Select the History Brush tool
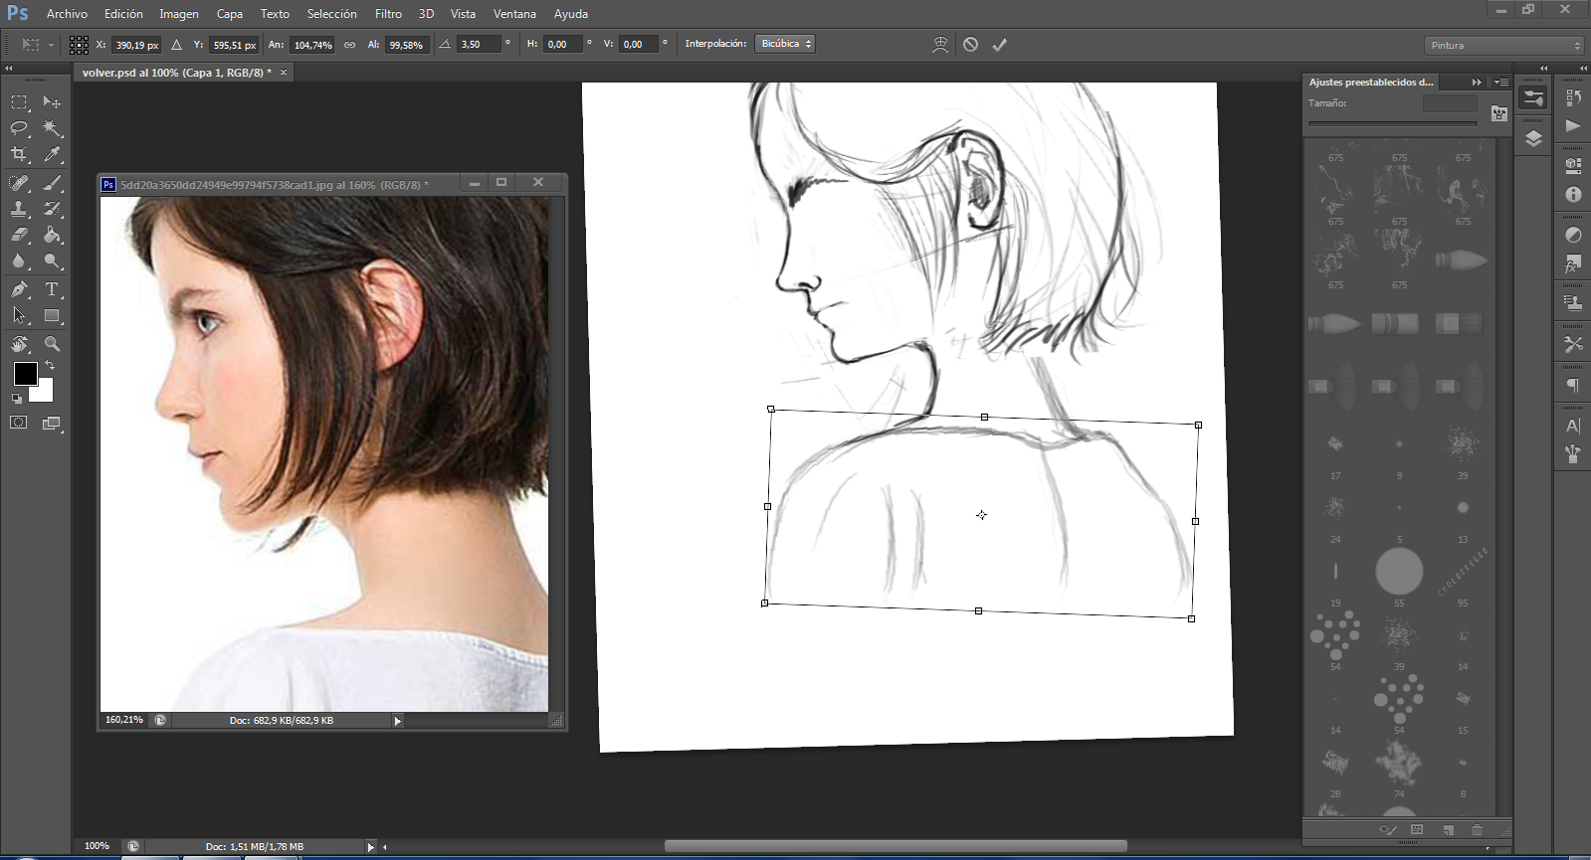The image size is (1591, 860). click(52, 209)
